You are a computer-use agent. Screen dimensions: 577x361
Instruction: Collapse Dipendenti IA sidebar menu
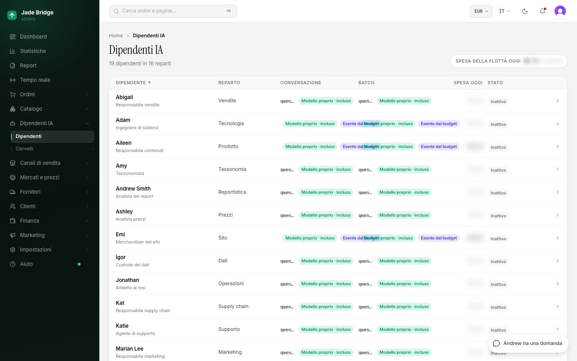click(50, 123)
